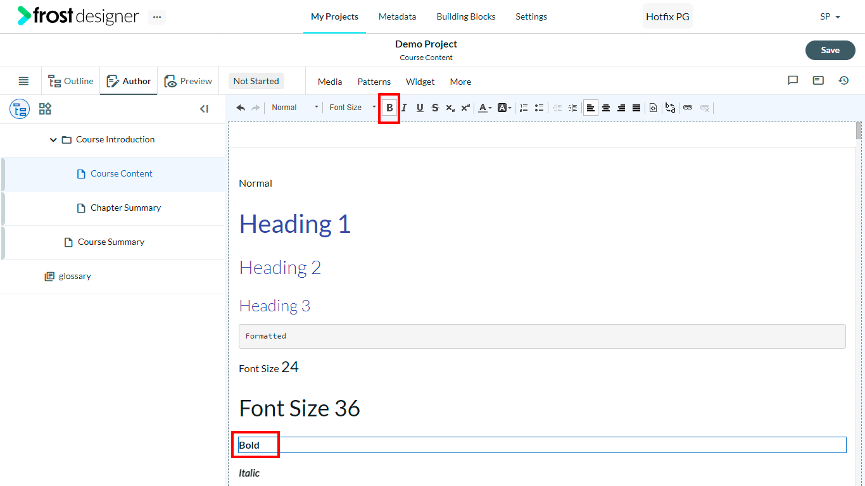Select the Course Introduction folder

click(x=115, y=140)
